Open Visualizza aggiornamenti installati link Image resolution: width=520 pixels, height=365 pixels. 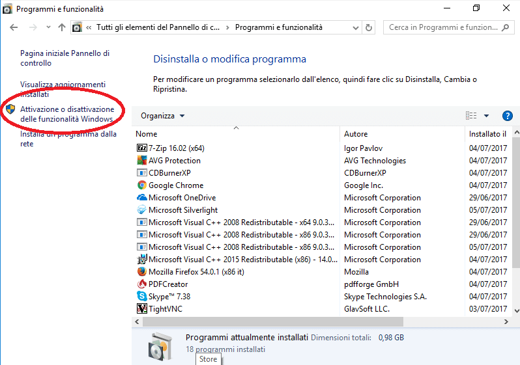click(x=63, y=89)
